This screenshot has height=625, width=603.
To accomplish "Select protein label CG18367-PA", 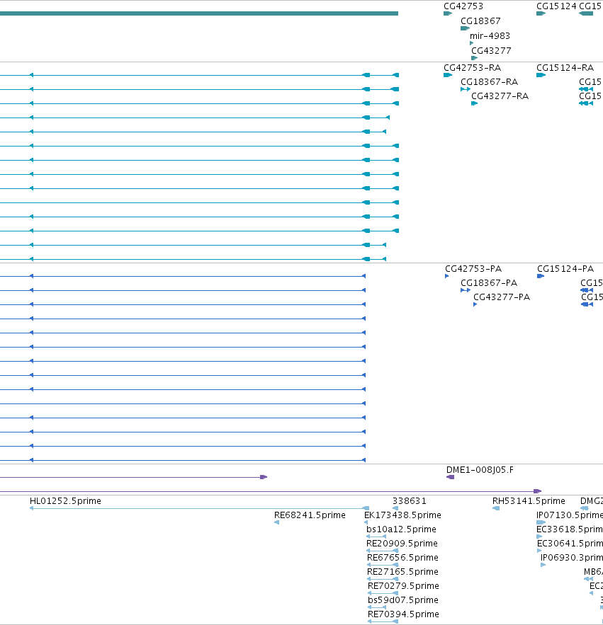I will click(489, 282).
